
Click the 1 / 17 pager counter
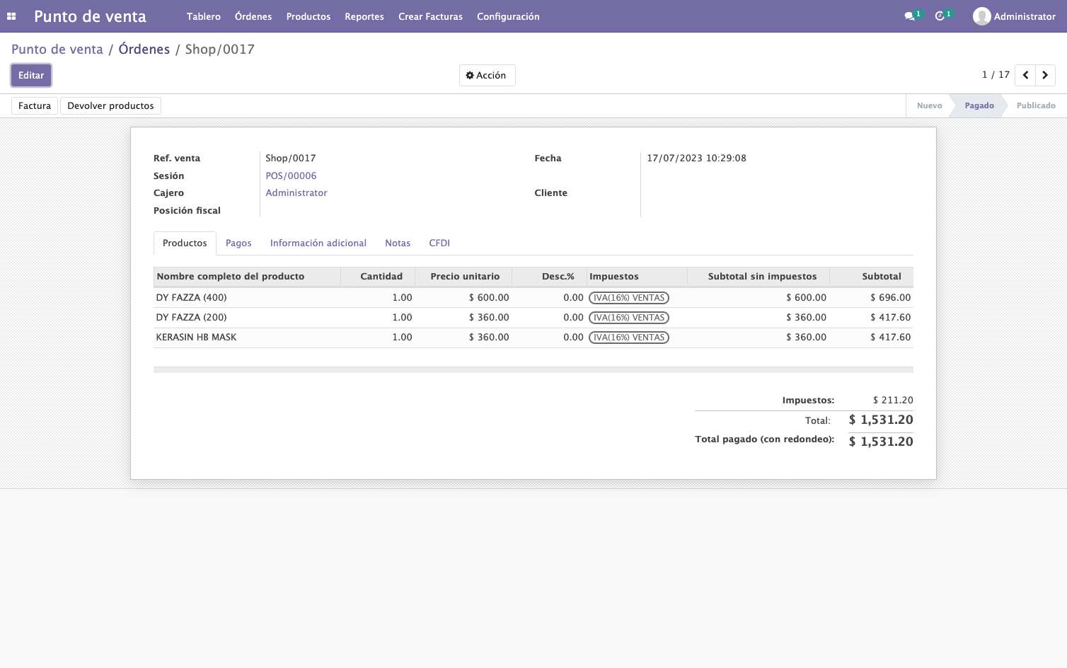click(996, 75)
